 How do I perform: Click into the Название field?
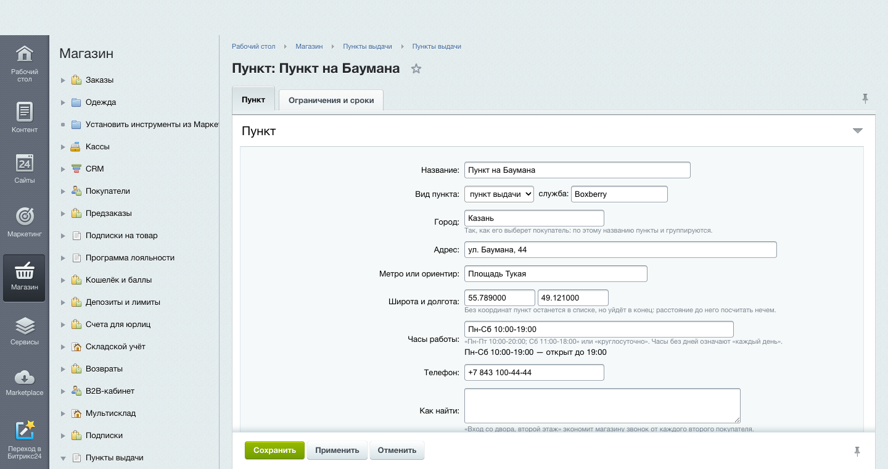click(577, 170)
